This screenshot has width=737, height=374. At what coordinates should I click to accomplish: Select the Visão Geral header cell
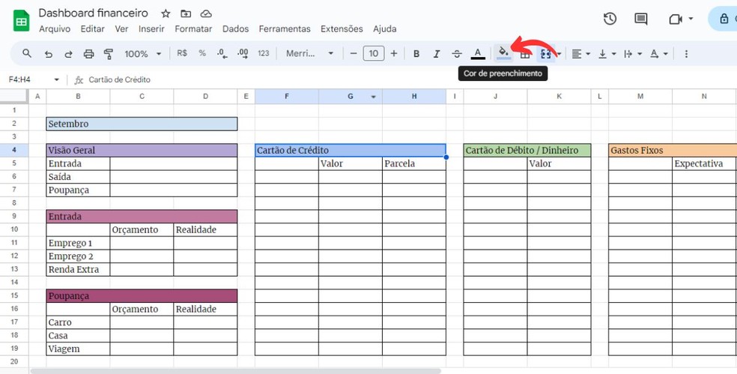coord(142,151)
